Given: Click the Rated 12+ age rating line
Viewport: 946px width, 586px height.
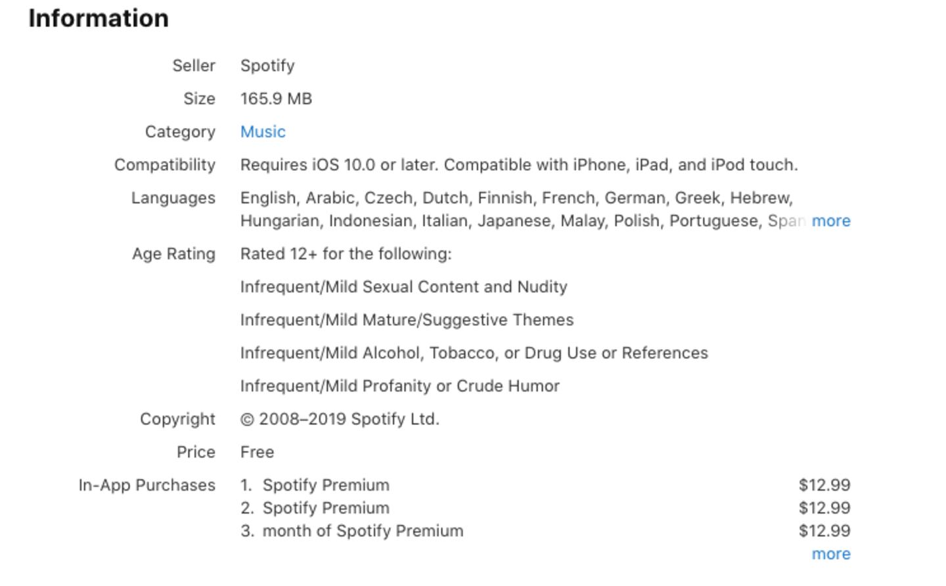Looking at the screenshot, I should coord(346,254).
